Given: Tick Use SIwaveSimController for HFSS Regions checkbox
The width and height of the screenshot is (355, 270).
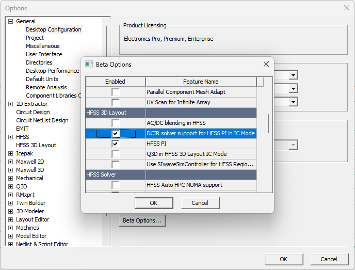Looking at the screenshot, I should (x=116, y=165).
